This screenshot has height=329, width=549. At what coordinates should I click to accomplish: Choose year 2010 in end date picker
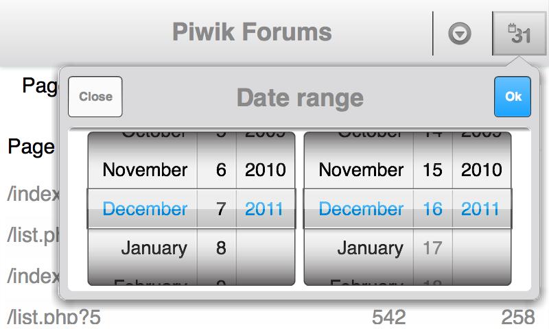[x=481, y=170]
